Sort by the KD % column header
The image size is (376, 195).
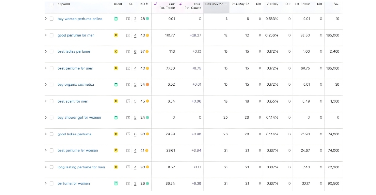click(x=144, y=4)
